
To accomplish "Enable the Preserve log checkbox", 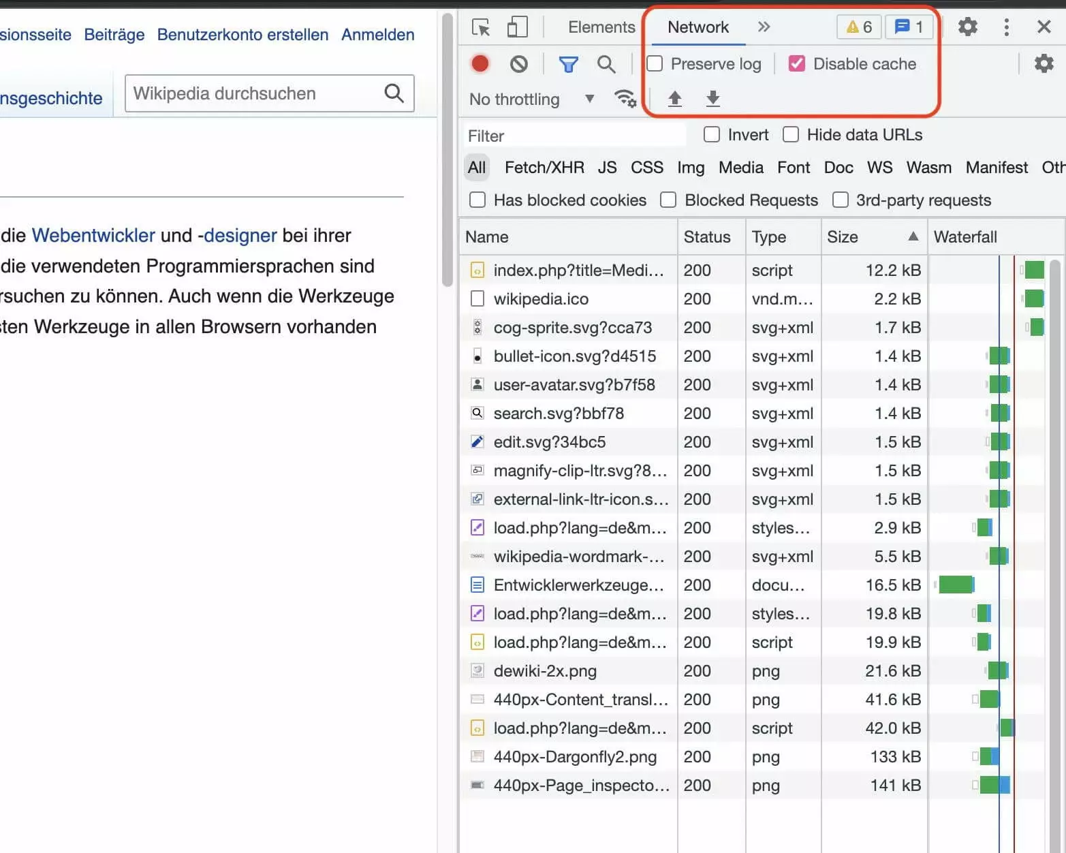I will tap(655, 64).
